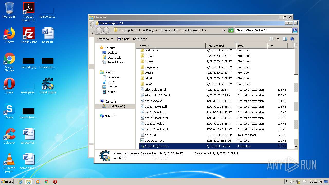329x185 pixels.
Task: Open noset.rtf document on desktop
Action: [x=48, y=35]
